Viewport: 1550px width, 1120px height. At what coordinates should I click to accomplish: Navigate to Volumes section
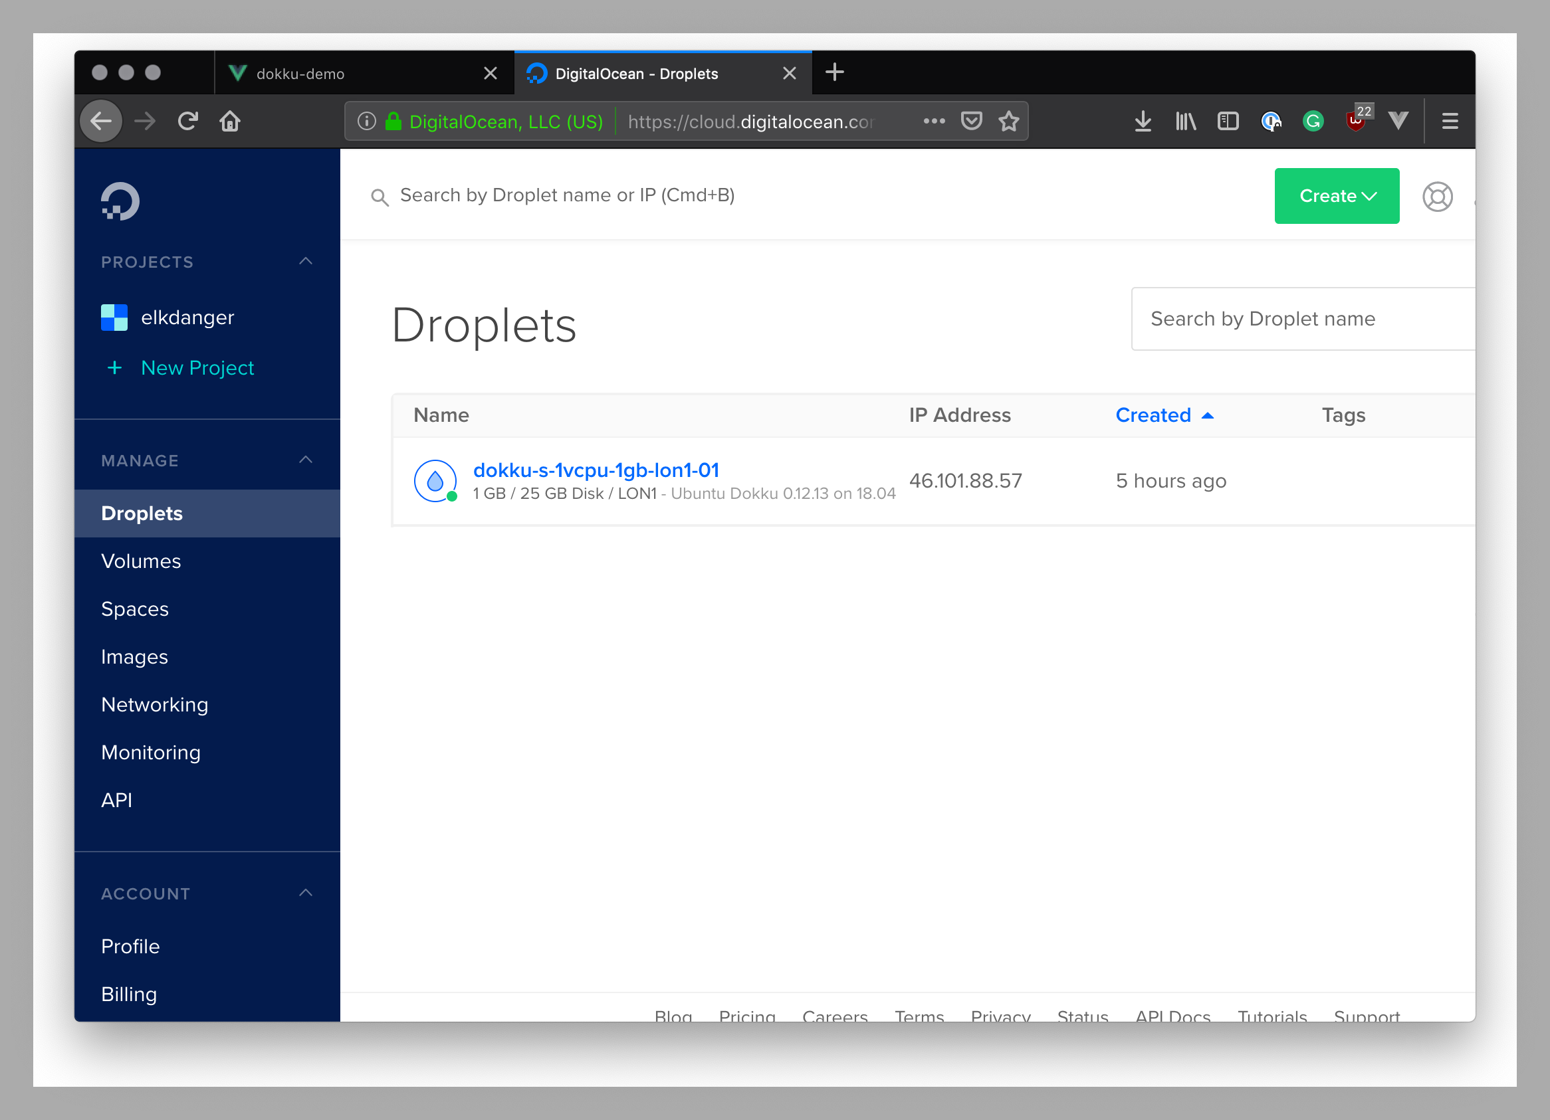pyautogui.click(x=141, y=561)
